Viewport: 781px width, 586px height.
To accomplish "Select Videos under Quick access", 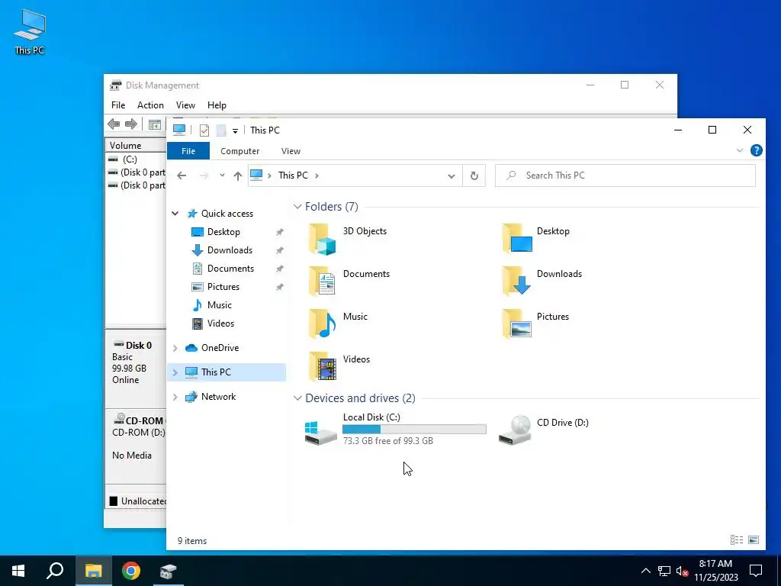I will pyautogui.click(x=220, y=324).
